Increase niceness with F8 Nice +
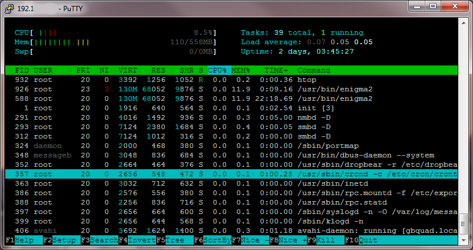 tap(291, 241)
